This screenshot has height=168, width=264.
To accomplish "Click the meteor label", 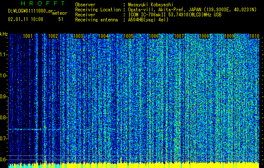I will tap(60, 13).
